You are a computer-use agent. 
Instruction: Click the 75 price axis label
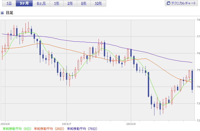click(198, 70)
